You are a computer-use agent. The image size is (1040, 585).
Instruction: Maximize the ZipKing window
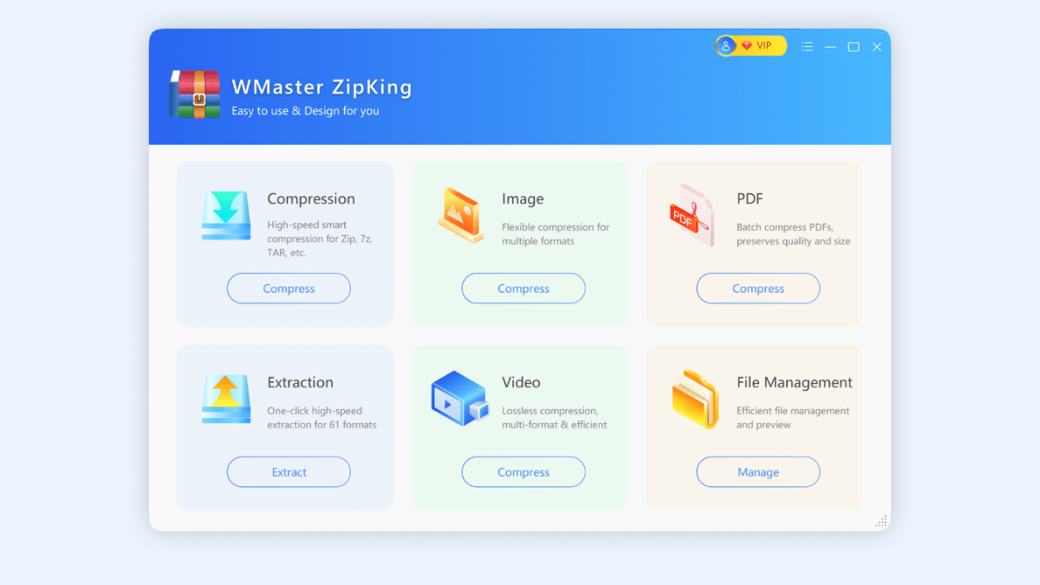(x=854, y=47)
